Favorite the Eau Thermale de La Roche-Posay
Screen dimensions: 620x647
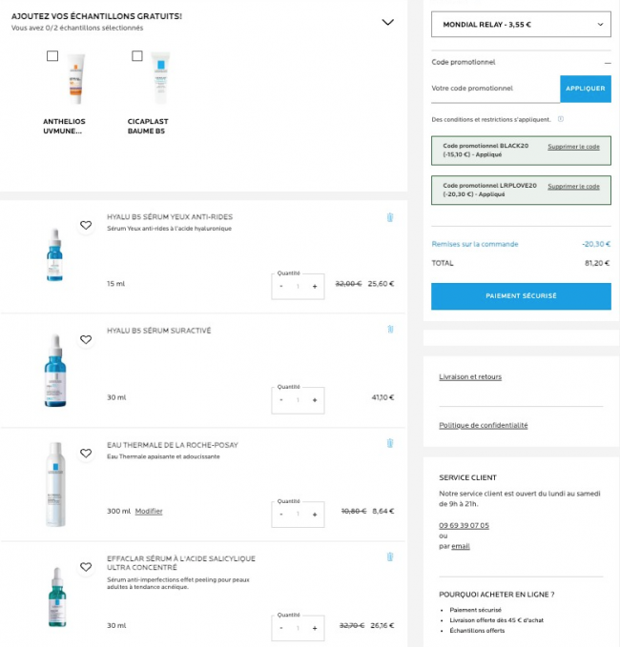(86, 454)
